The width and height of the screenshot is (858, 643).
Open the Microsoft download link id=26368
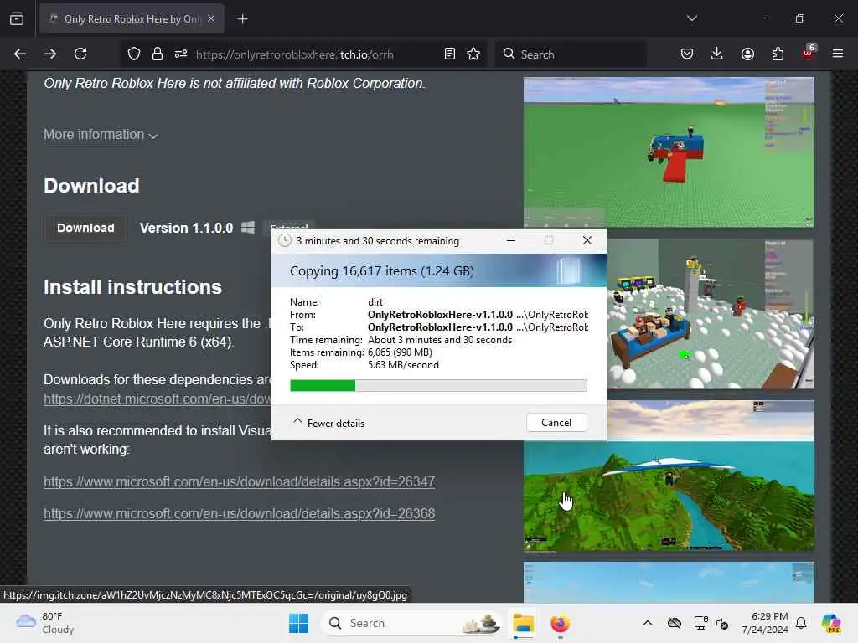pos(239,513)
